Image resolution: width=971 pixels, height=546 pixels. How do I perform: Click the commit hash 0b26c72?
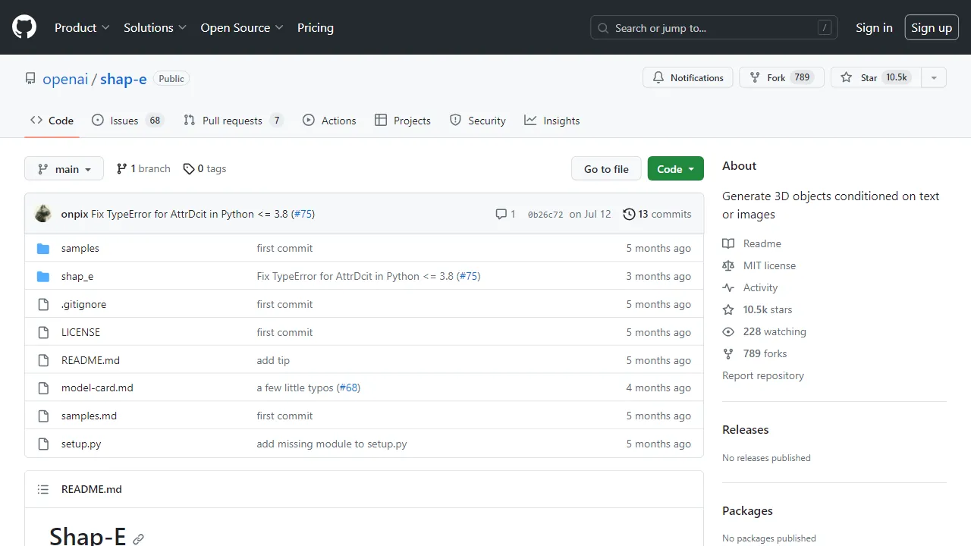click(545, 215)
